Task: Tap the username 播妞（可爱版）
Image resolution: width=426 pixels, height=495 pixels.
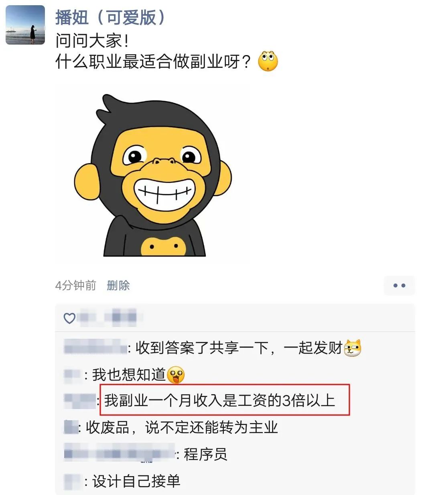Action: coord(111,17)
